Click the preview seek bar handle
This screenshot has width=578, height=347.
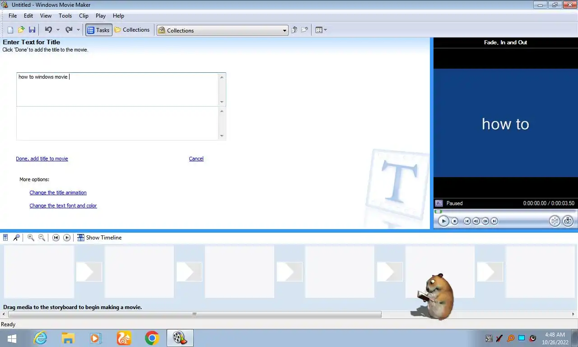coord(438,211)
